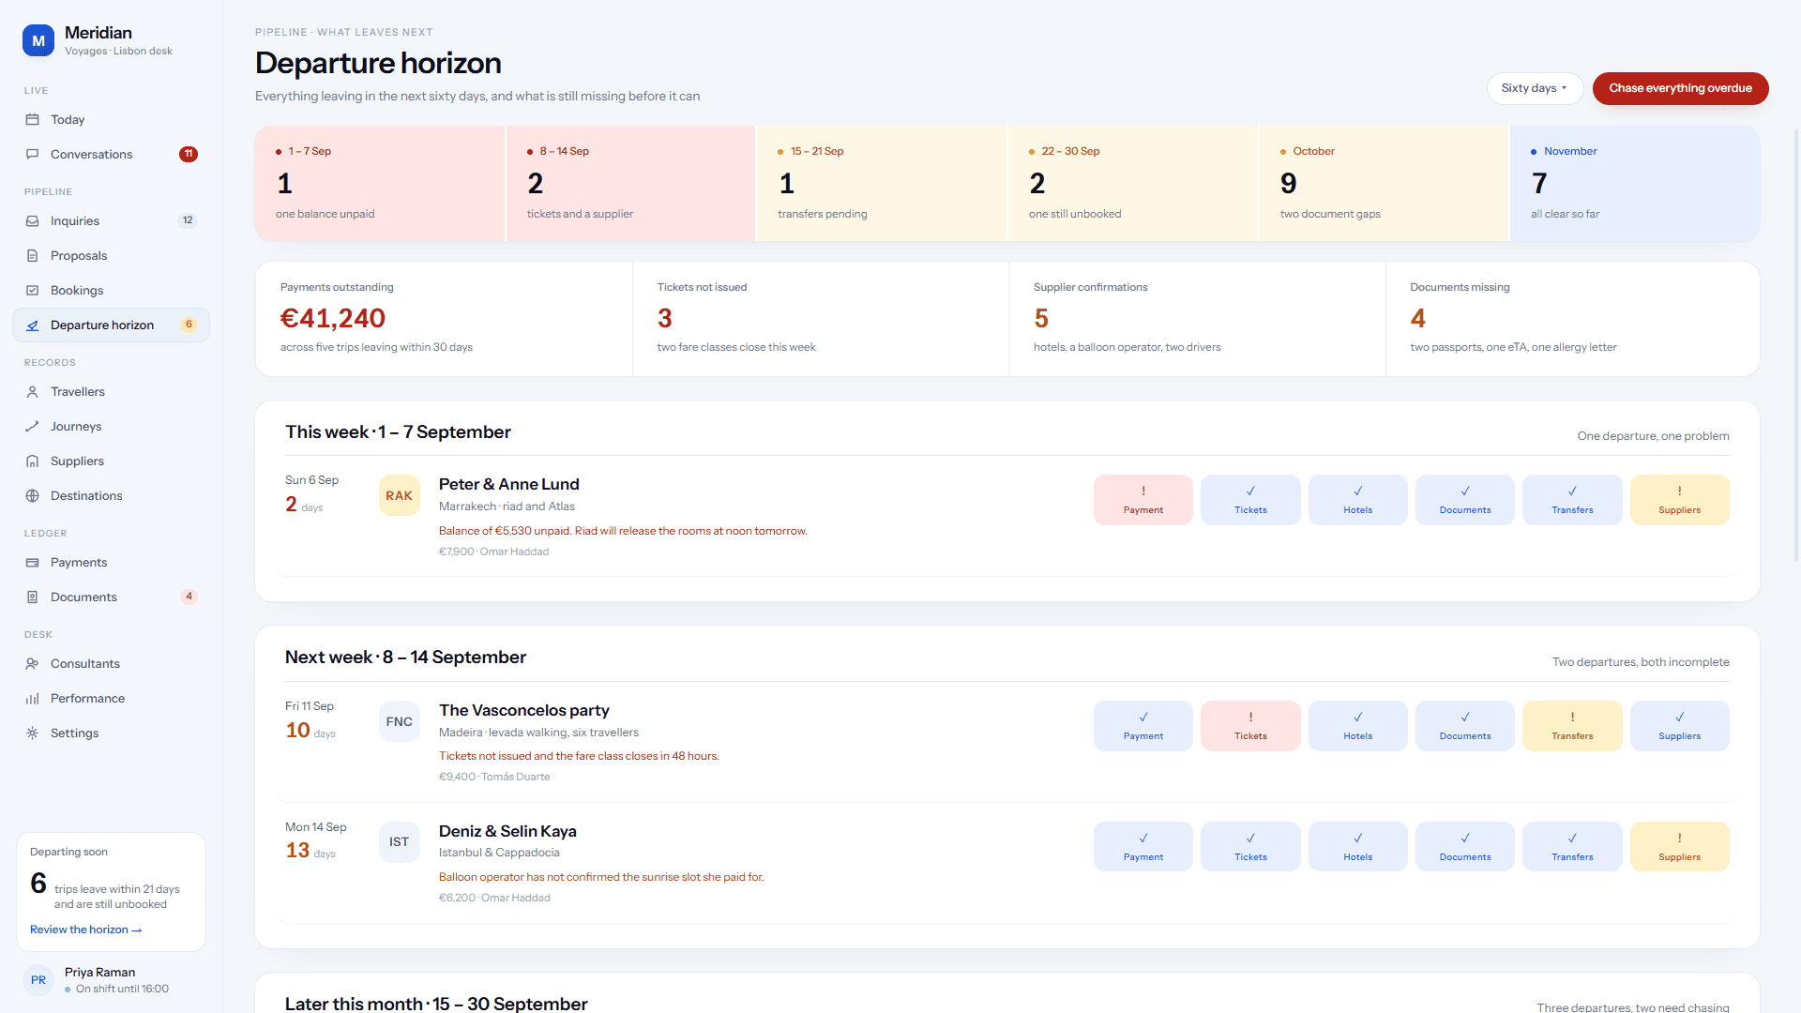
Task: Click the Bookings checkbox icon
Action: coord(32,291)
